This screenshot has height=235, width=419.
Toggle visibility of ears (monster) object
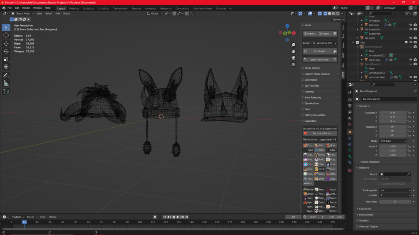[x=411, y=77]
